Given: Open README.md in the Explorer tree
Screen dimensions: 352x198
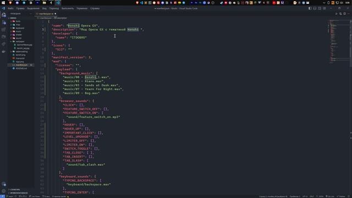Looking at the screenshot, I should click(x=21, y=68).
